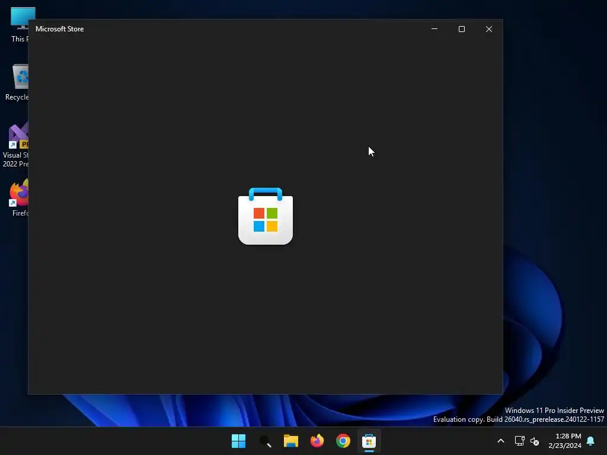Click Microsoft Store splash bag logo
Viewport: 607px width, 455px height.
[266, 216]
